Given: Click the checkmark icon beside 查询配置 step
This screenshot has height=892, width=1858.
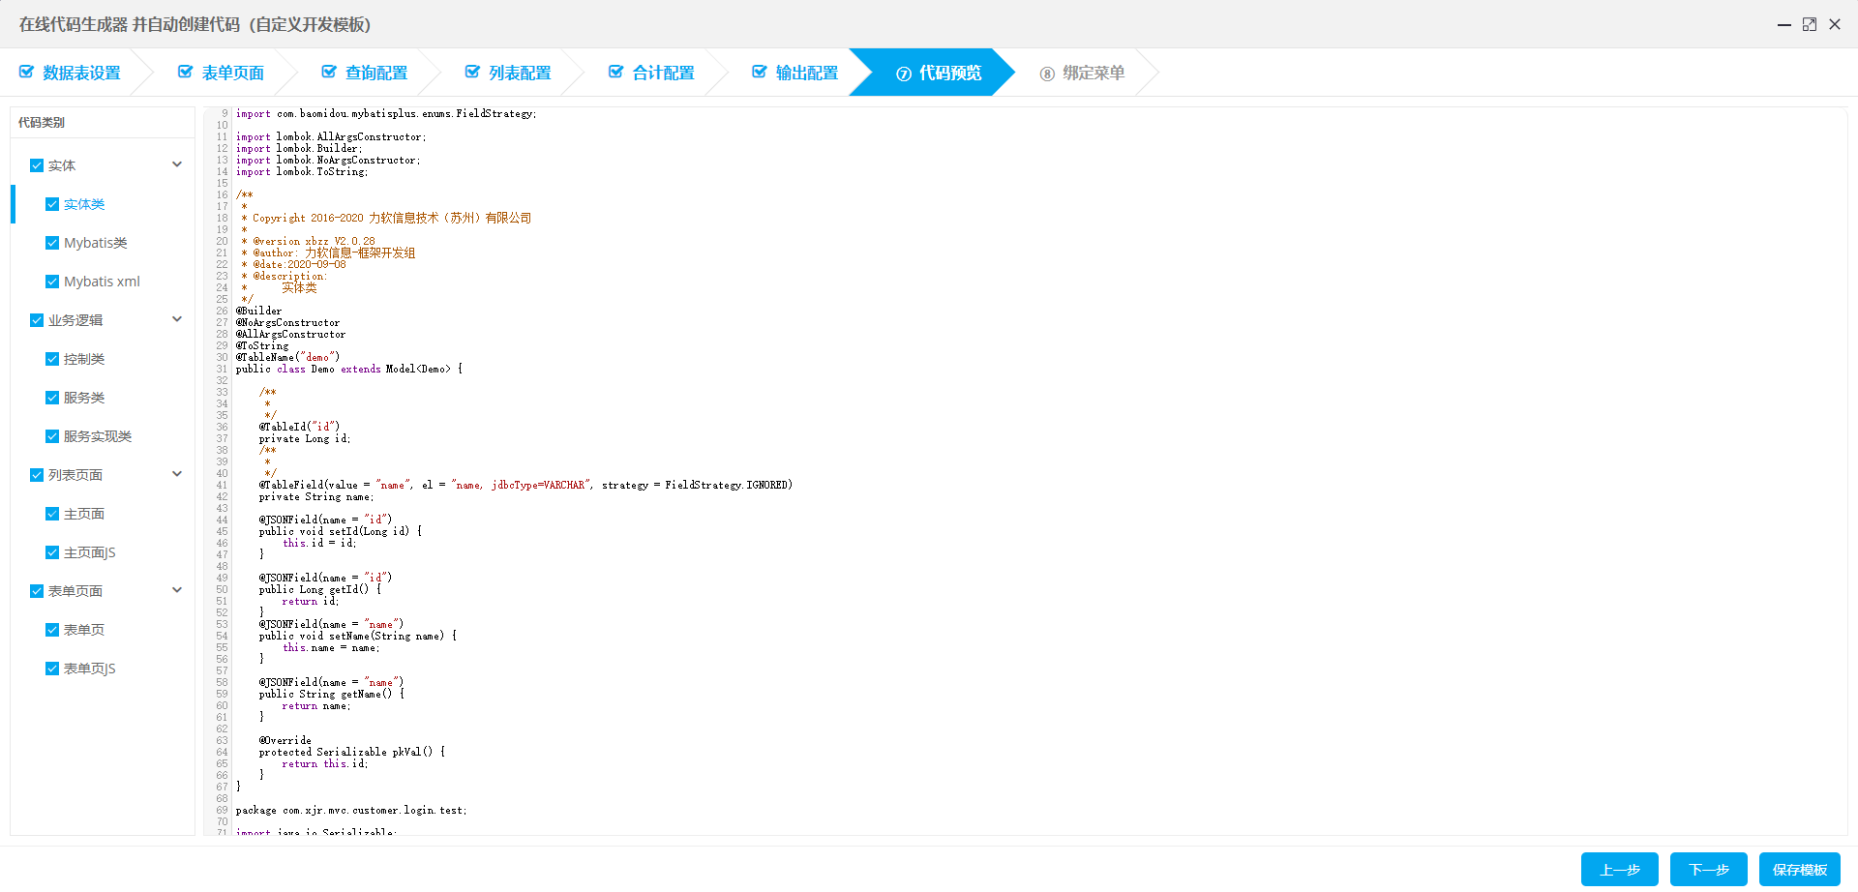Looking at the screenshot, I should click(329, 73).
